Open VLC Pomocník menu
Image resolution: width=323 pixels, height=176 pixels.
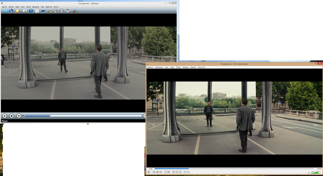point(201,67)
